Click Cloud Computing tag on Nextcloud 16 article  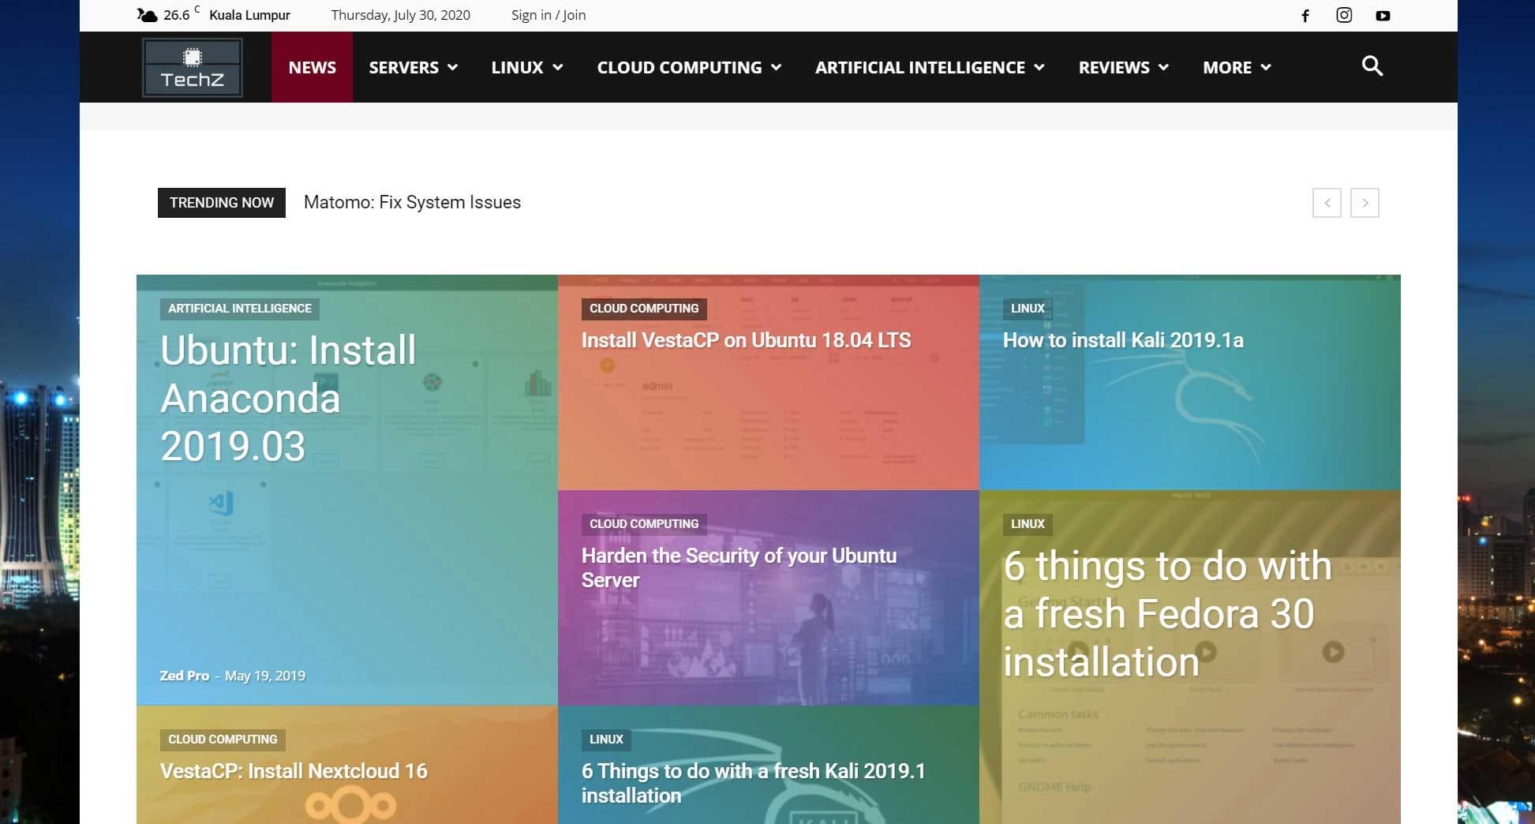(223, 740)
